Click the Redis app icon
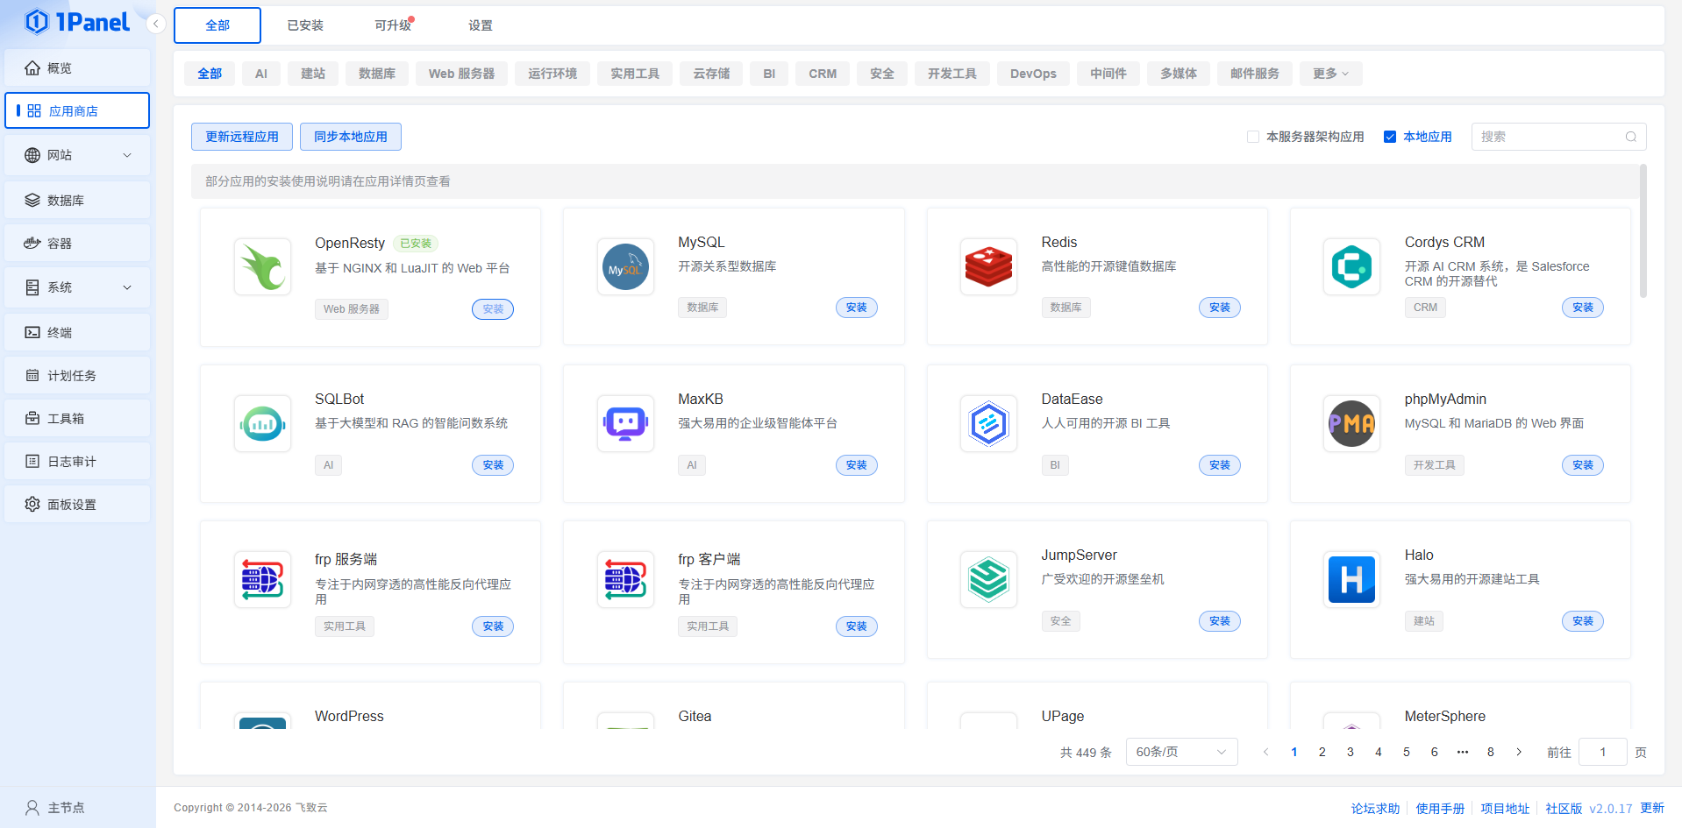Viewport: 1682px width, 828px height. pyautogui.click(x=988, y=267)
